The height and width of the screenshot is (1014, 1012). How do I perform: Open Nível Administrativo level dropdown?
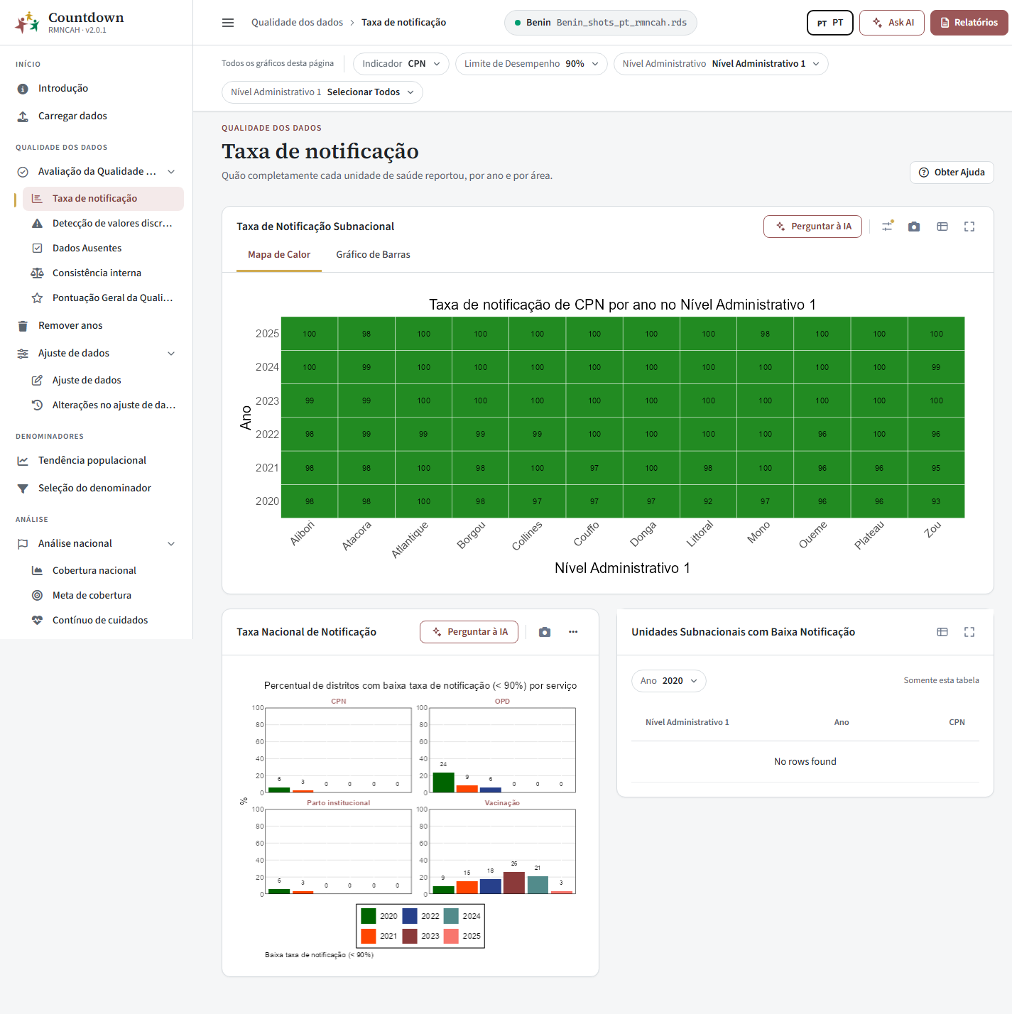pyautogui.click(x=721, y=64)
